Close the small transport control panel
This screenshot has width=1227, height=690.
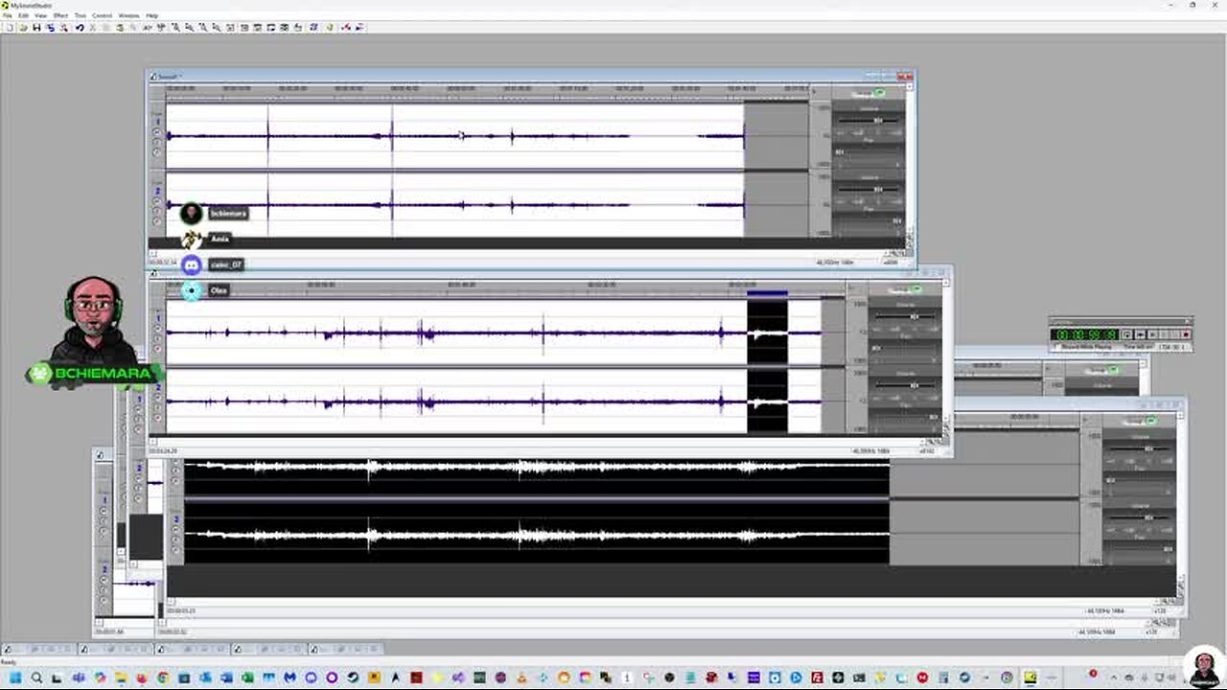coord(1187,322)
